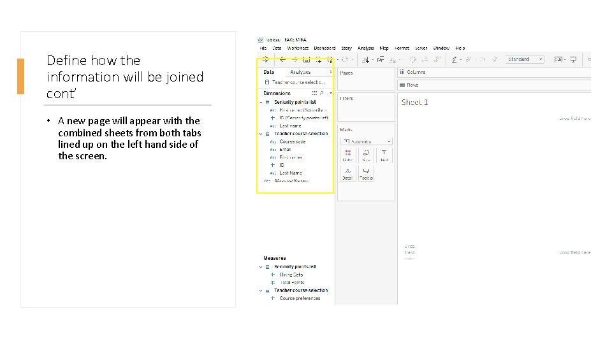Click the Swap rows and columns icon
This screenshot has height=344, width=612.
pos(412,60)
